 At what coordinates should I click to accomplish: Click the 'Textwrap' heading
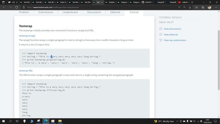tap(25, 26)
